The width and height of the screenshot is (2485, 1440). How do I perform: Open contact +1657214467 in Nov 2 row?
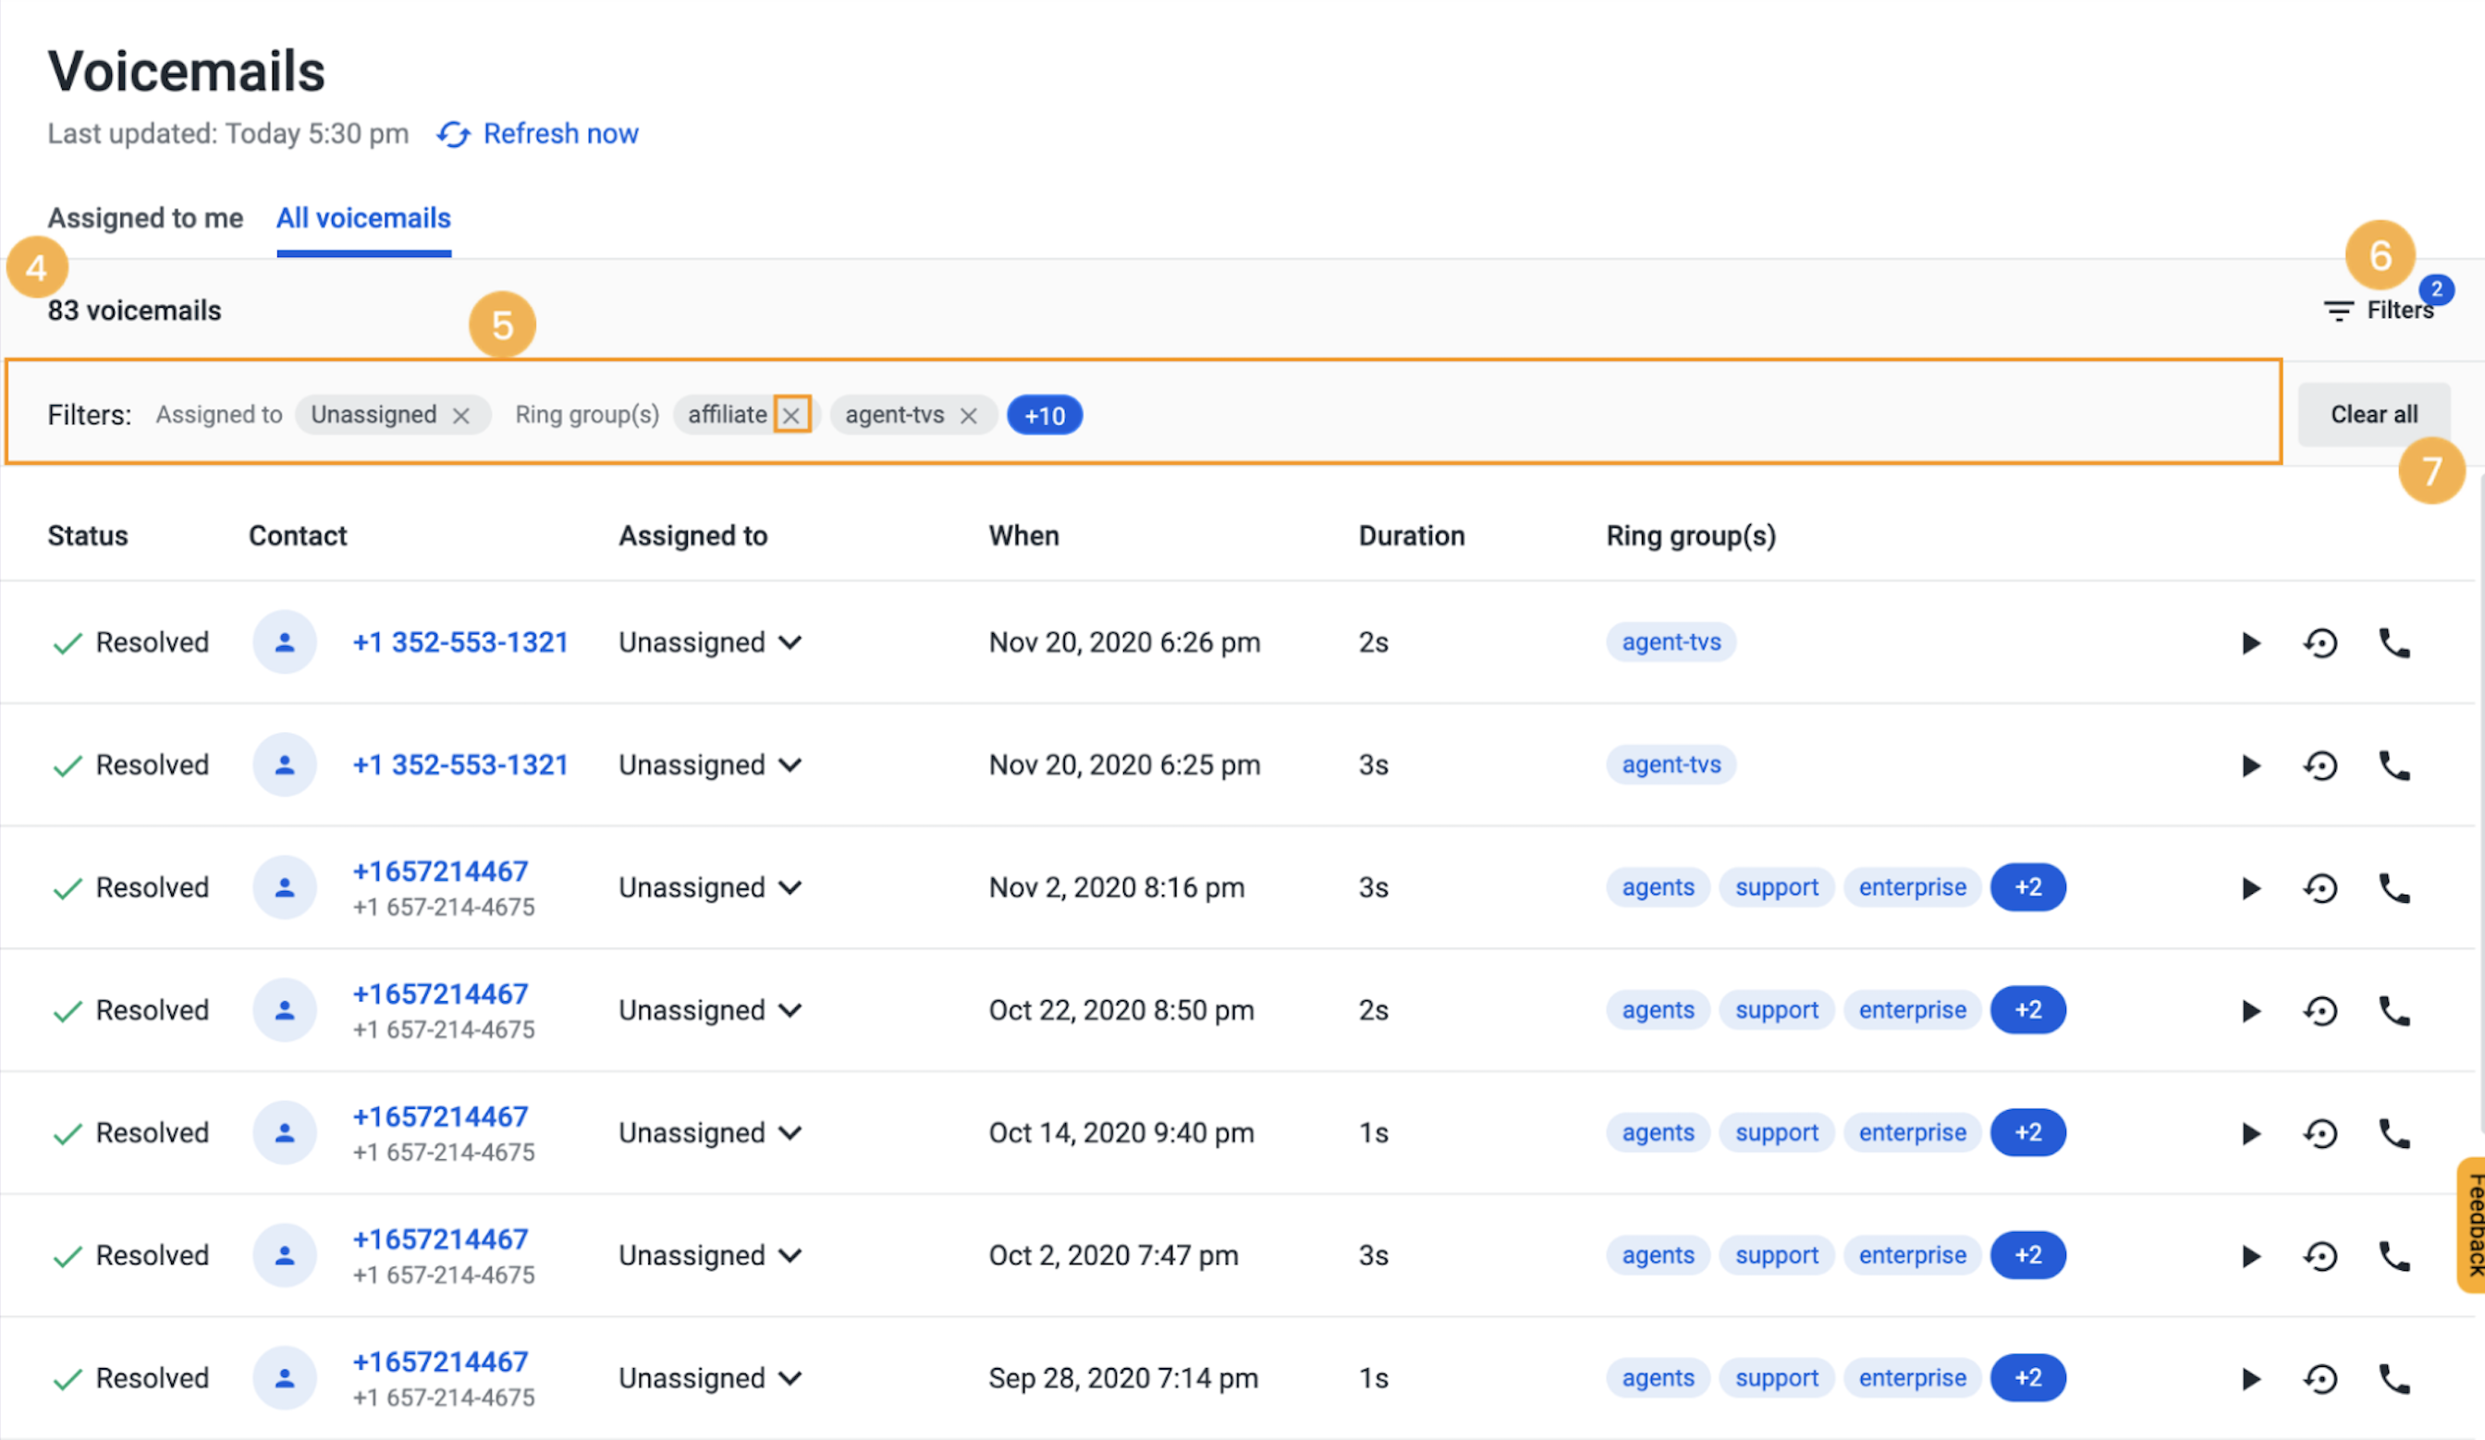[x=440, y=872]
